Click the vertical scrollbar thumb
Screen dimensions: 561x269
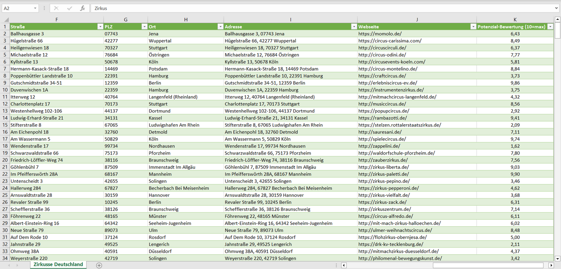click(558, 31)
